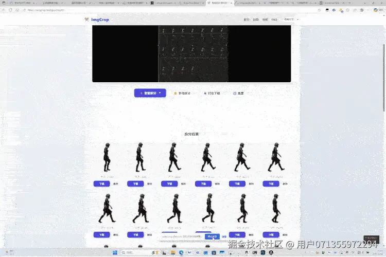Open the 智能拆分 smart split dropdown
This screenshot has height=257, width=386.
(150, 93)
